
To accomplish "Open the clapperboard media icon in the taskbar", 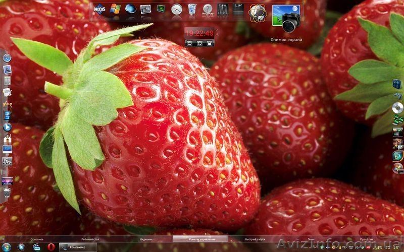I will (x=36, y=247).
